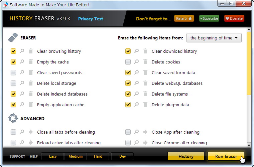Click magnifier icon beside Delete indexed databases

tap(22, 94)
